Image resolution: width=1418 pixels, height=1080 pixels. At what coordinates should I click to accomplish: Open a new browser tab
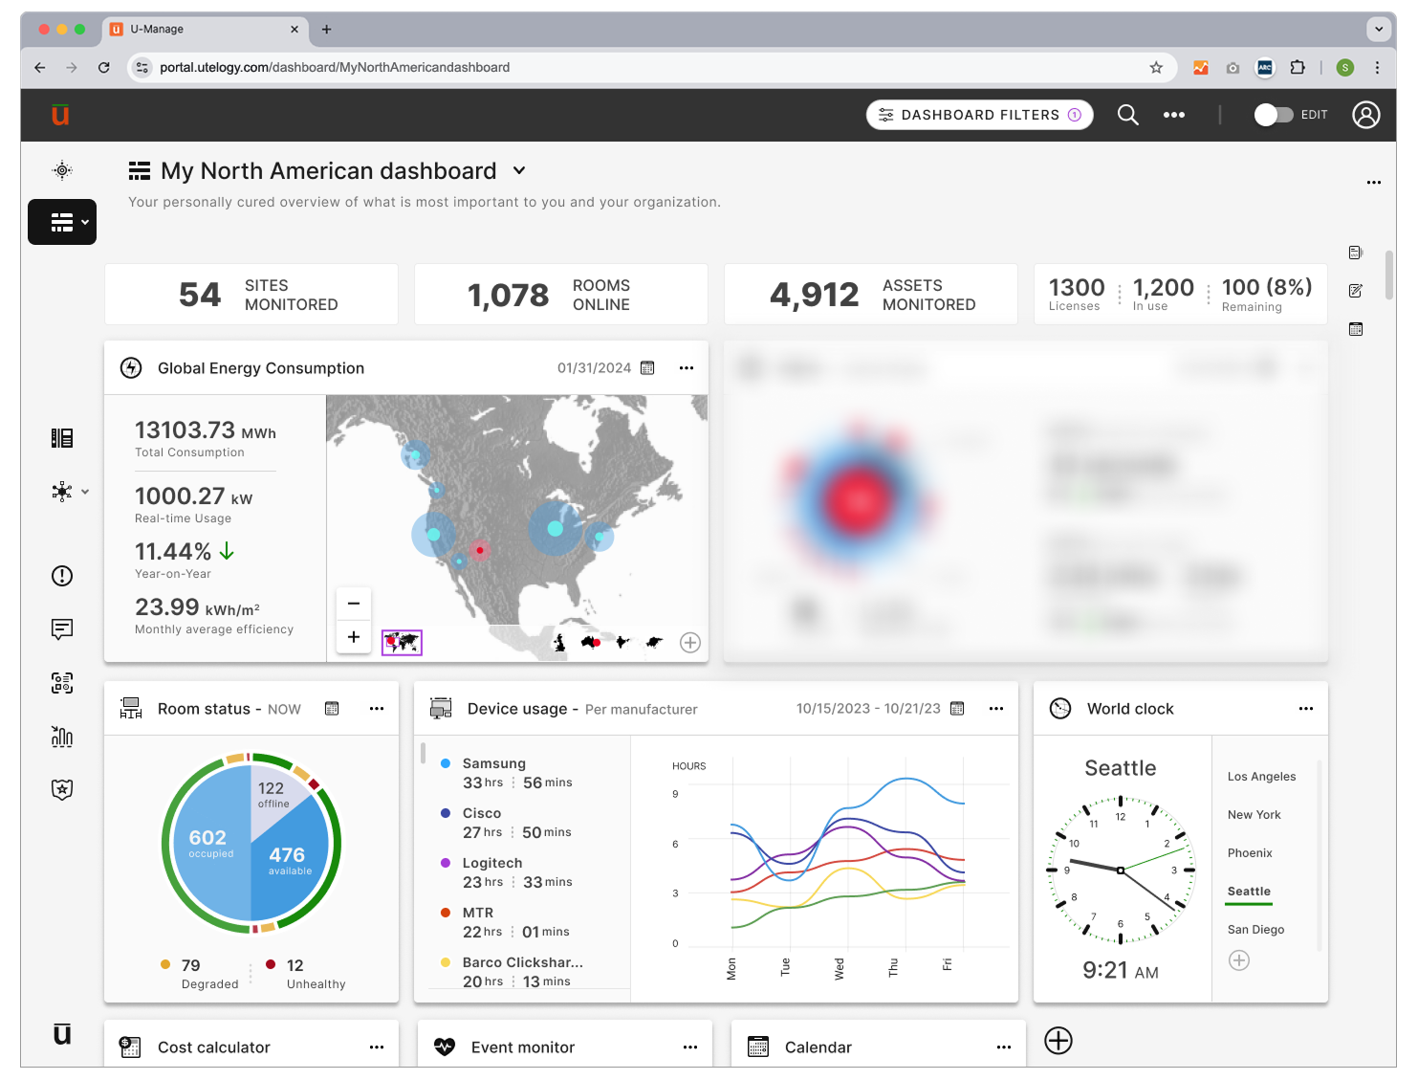(x=326, y=30)
